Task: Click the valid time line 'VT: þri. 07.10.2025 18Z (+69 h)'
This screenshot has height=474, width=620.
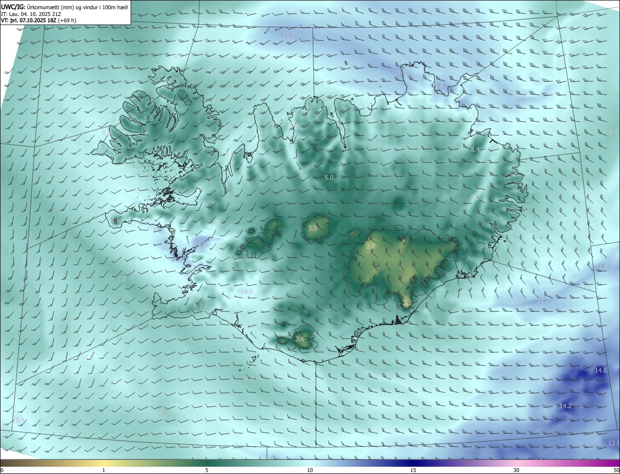Action: tap(39, 20)
